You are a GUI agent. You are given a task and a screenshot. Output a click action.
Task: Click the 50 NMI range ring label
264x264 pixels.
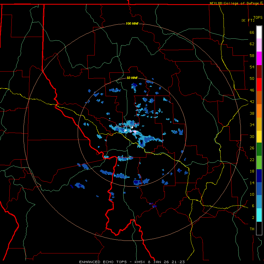point(132,78)
